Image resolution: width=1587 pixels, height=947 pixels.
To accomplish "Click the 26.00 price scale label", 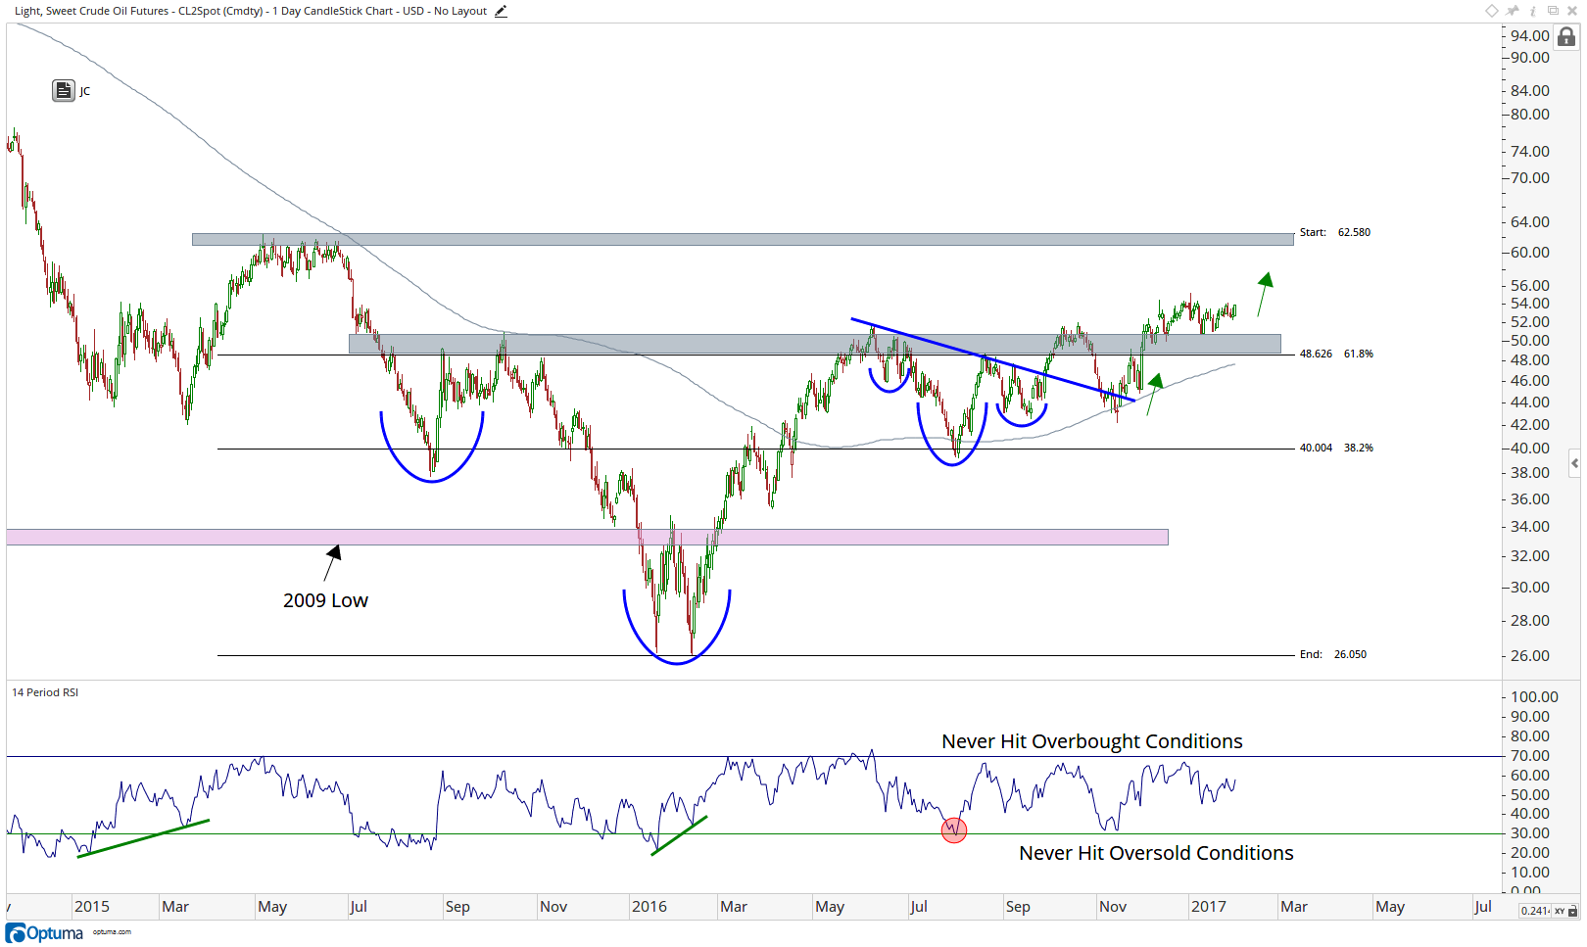I will tap(1529, 656).
